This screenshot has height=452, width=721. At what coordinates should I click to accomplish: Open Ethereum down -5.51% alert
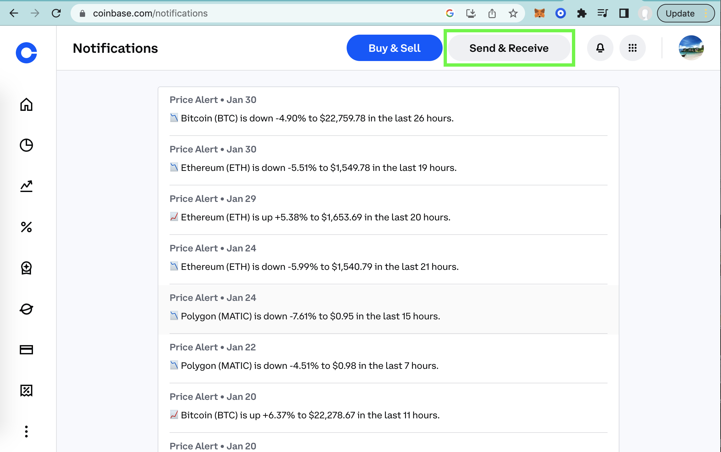389,161
